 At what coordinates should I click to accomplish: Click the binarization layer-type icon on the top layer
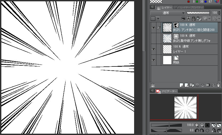tap(176, 25)
